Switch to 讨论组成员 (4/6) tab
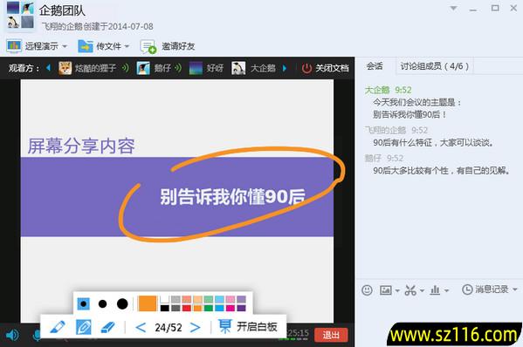This screenshot has height=347, width=523. point(435,66)
